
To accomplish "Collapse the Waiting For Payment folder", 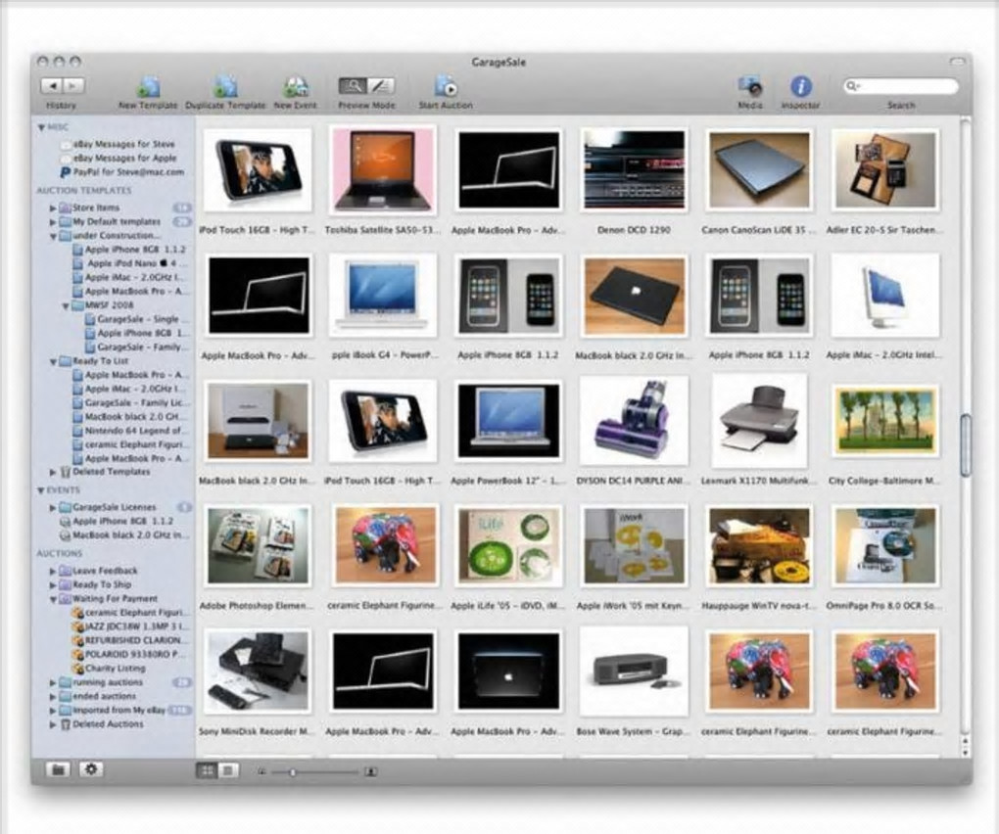I will tap(53, 599).
